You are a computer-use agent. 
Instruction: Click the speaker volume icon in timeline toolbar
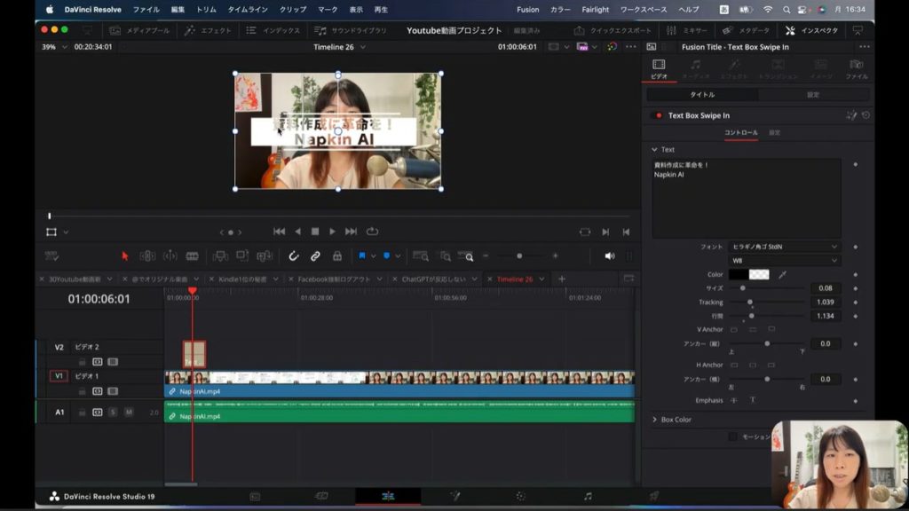pyautogui.click(x=610, y=256)
